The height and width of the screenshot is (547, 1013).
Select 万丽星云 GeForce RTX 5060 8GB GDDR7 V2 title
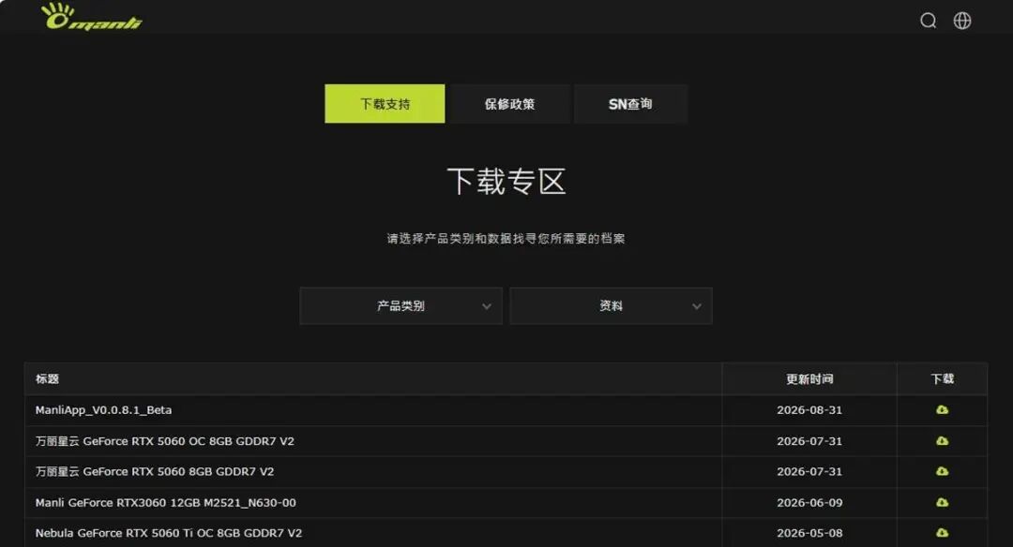pyautogui.click(x=155, y=471)
